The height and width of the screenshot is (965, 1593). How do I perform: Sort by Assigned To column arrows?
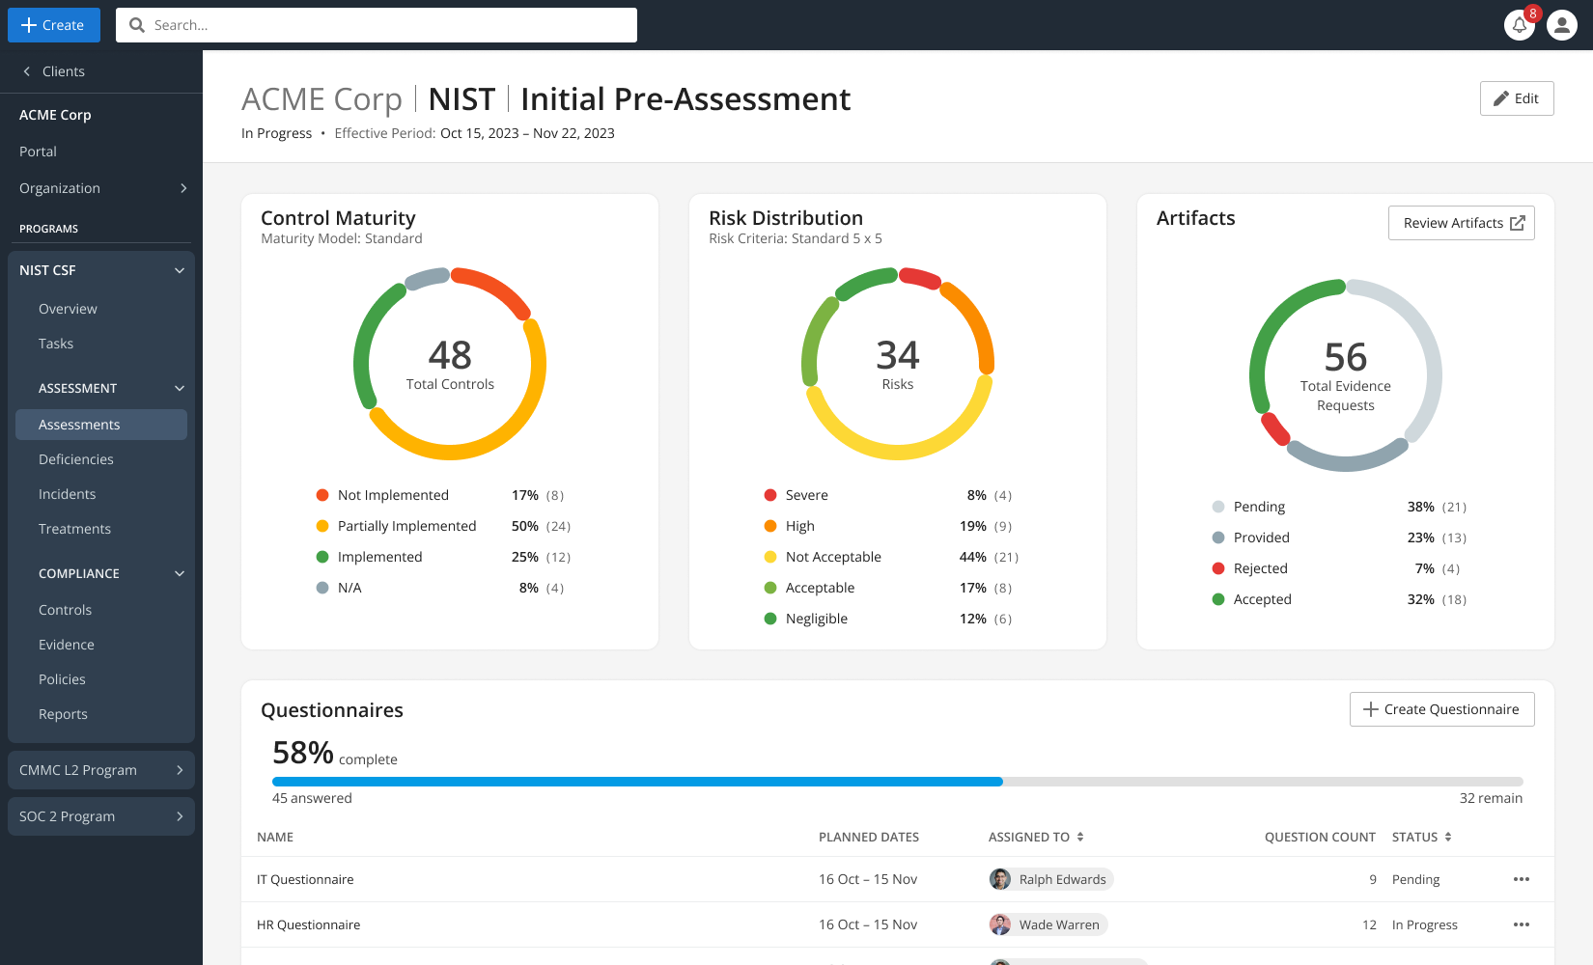[1080, 837]
